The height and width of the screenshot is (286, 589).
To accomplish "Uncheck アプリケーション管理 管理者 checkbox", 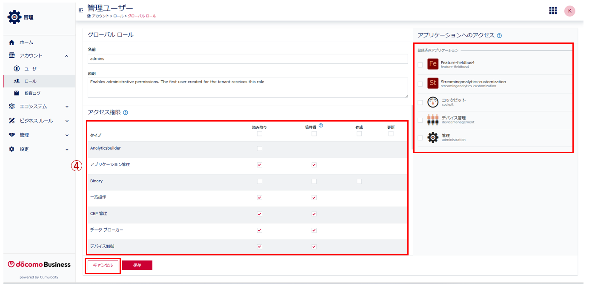I will 314,165.
